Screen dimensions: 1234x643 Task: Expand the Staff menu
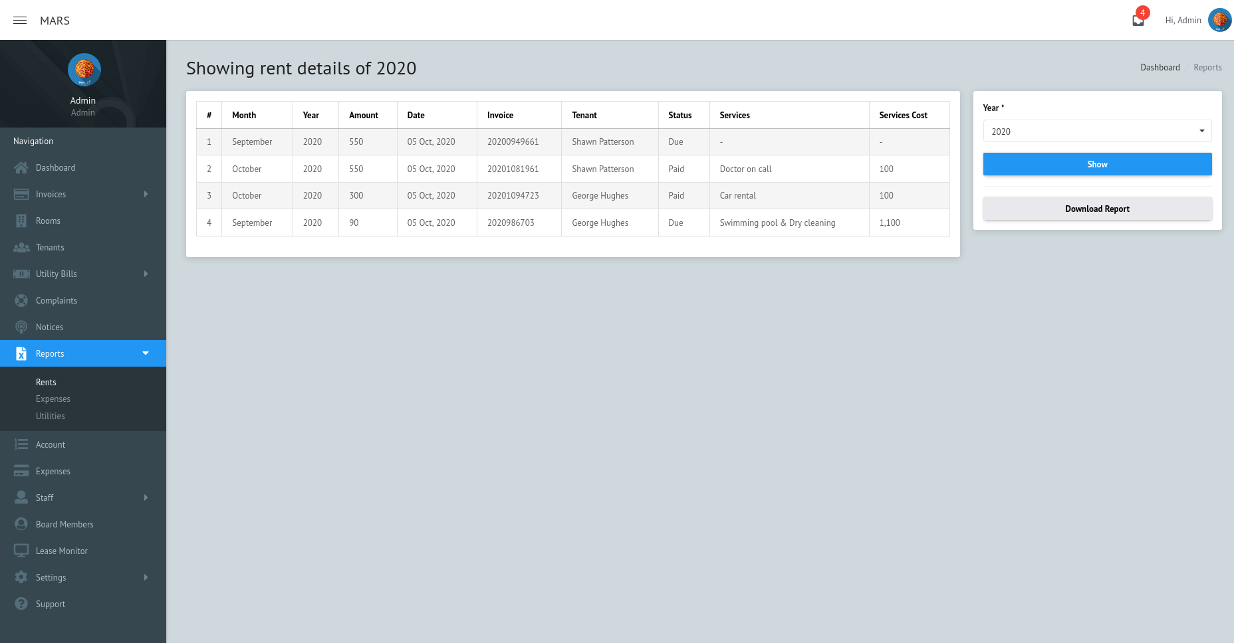click(x=146, y=498)
